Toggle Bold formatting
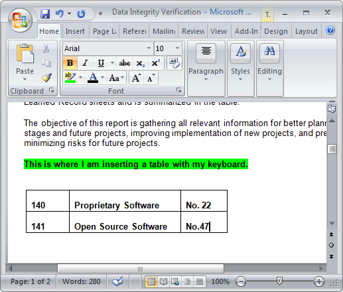 pos(70,63)
